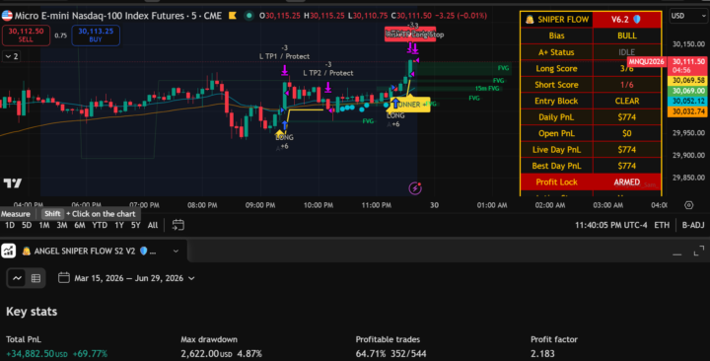The height and width of the screenshot is (361, 710).
Task: Click the green market status dot
Action: point(248,16)
